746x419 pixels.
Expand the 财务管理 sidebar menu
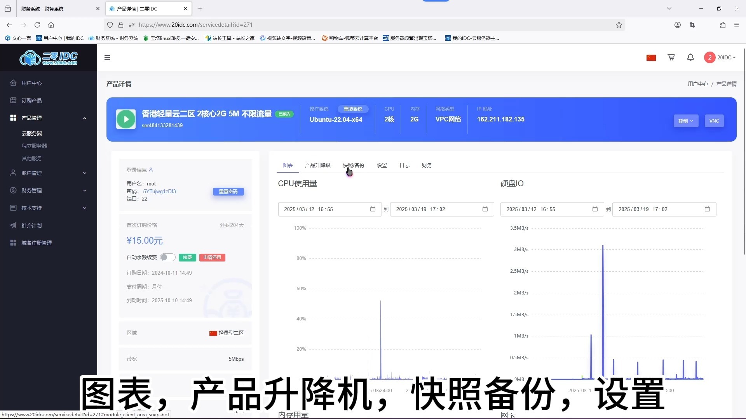click(x=49, y=190)
